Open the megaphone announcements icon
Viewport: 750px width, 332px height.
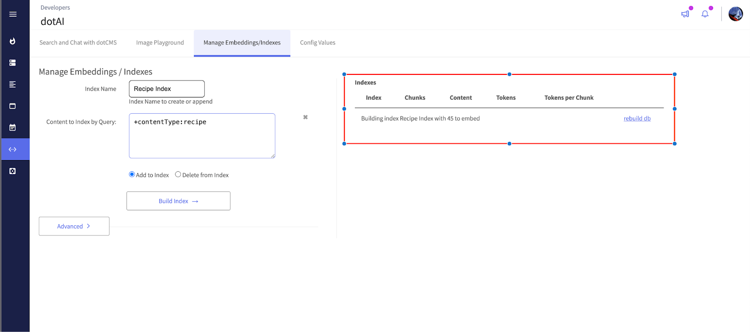click(x=685, y=14)
